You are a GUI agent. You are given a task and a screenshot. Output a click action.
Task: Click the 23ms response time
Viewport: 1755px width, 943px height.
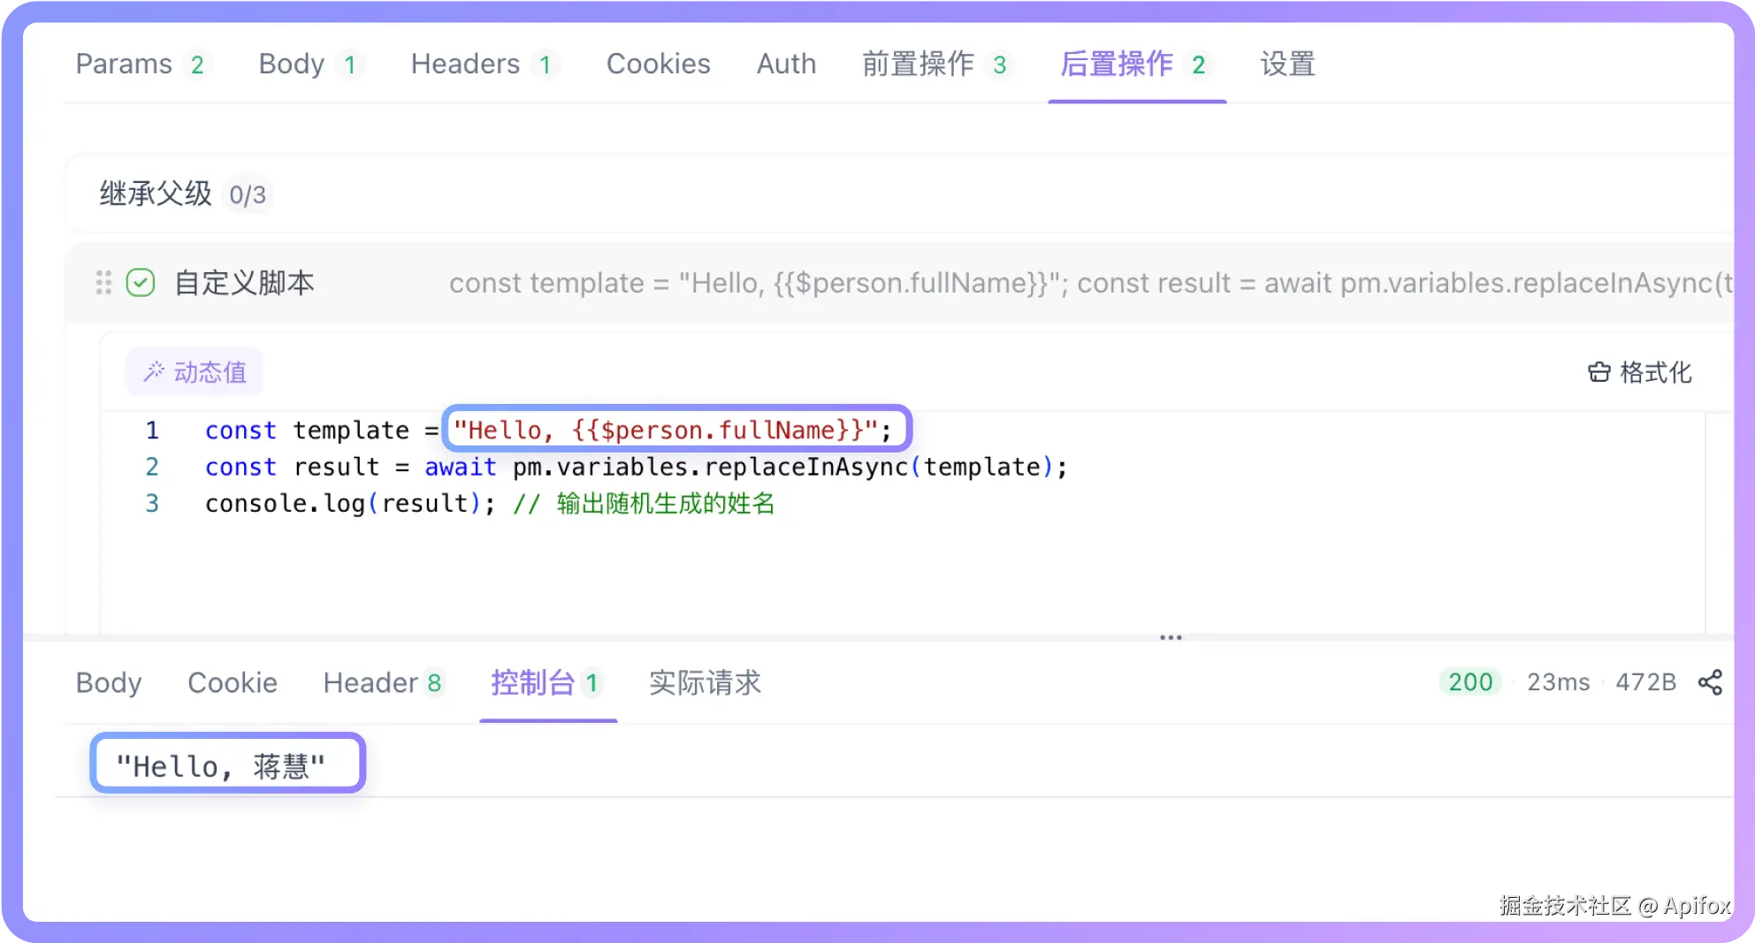1558,681
